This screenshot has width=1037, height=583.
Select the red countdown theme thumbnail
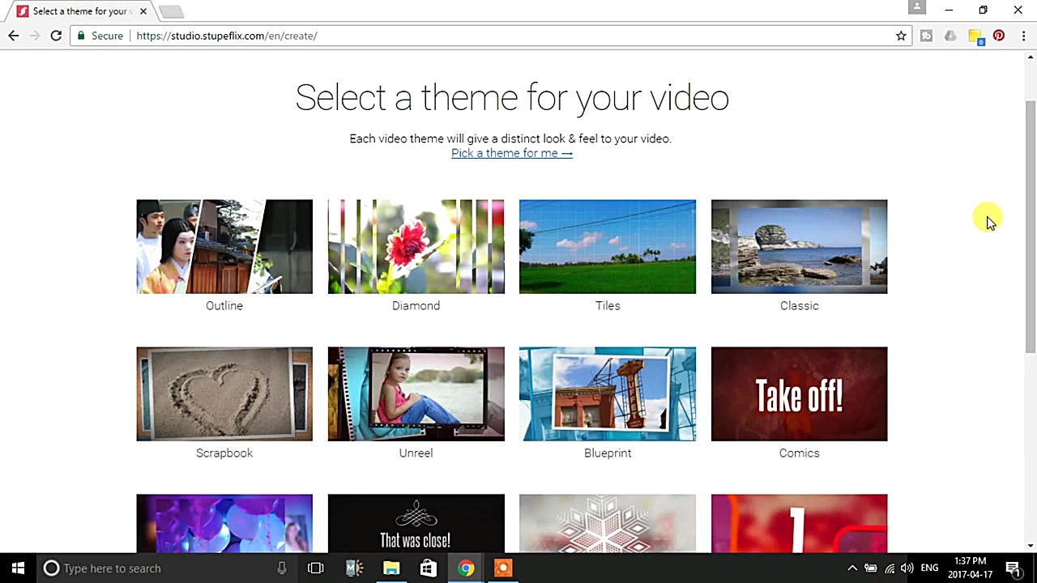point(799,523)
